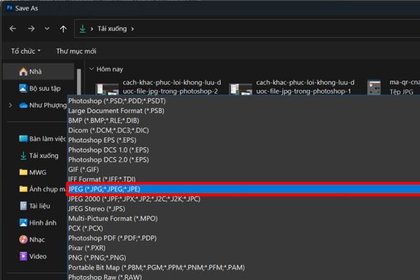
Task: Select JPEG (*.JPG;*.JPEG;*.JPE) format
Action: (244, 189)
